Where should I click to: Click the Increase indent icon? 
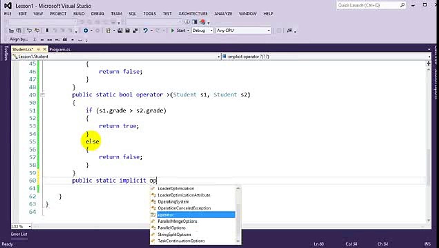click(19, 30)
